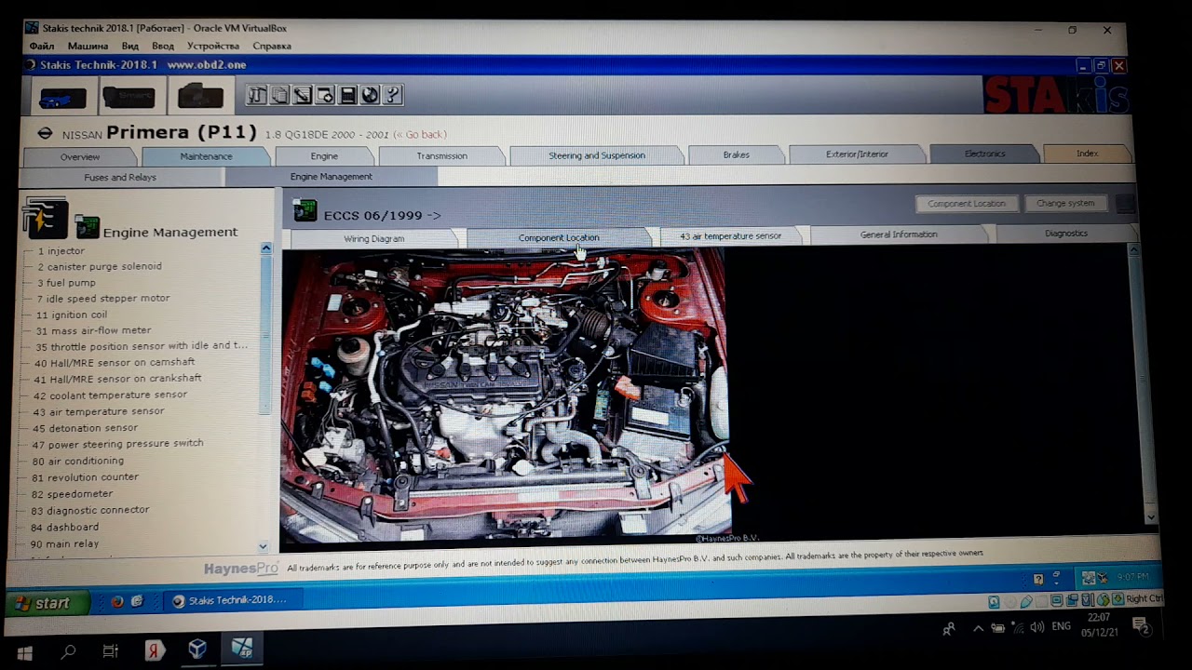Click the copy pages toolbar icon
Viewport: 1192px width, 670px height.
pyautogui.click(x=279, y=95)
